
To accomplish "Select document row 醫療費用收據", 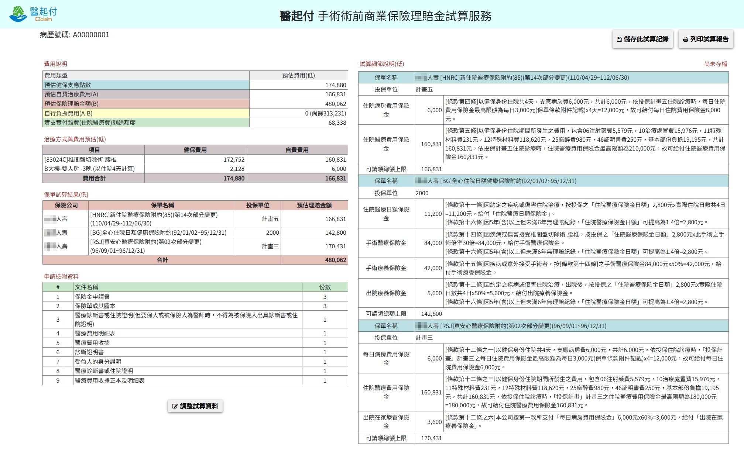I will (x=195, y=343).
